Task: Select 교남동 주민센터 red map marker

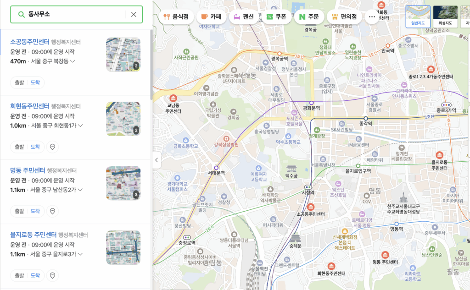Action: [173, 98]
